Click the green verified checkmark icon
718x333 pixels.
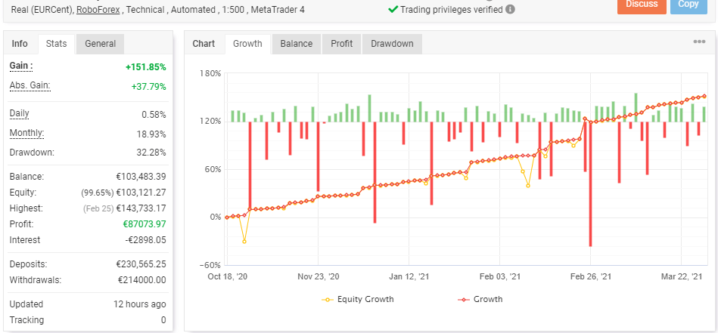point(393,10)
